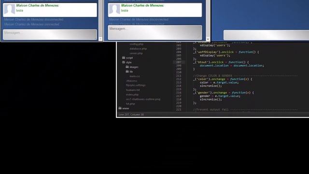Open ftpsync.settings file
This screenshot has width=309, height=174.
point(136,85)
